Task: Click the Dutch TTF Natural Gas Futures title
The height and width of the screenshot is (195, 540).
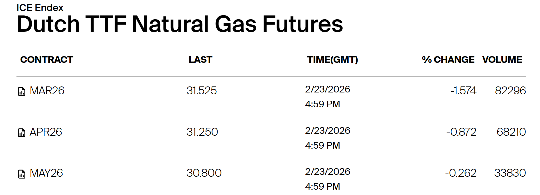Action: point(180,24)
